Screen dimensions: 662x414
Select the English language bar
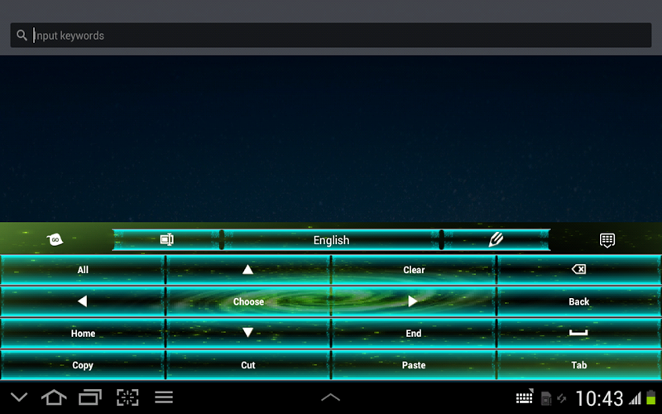click(x=332, y=240)
